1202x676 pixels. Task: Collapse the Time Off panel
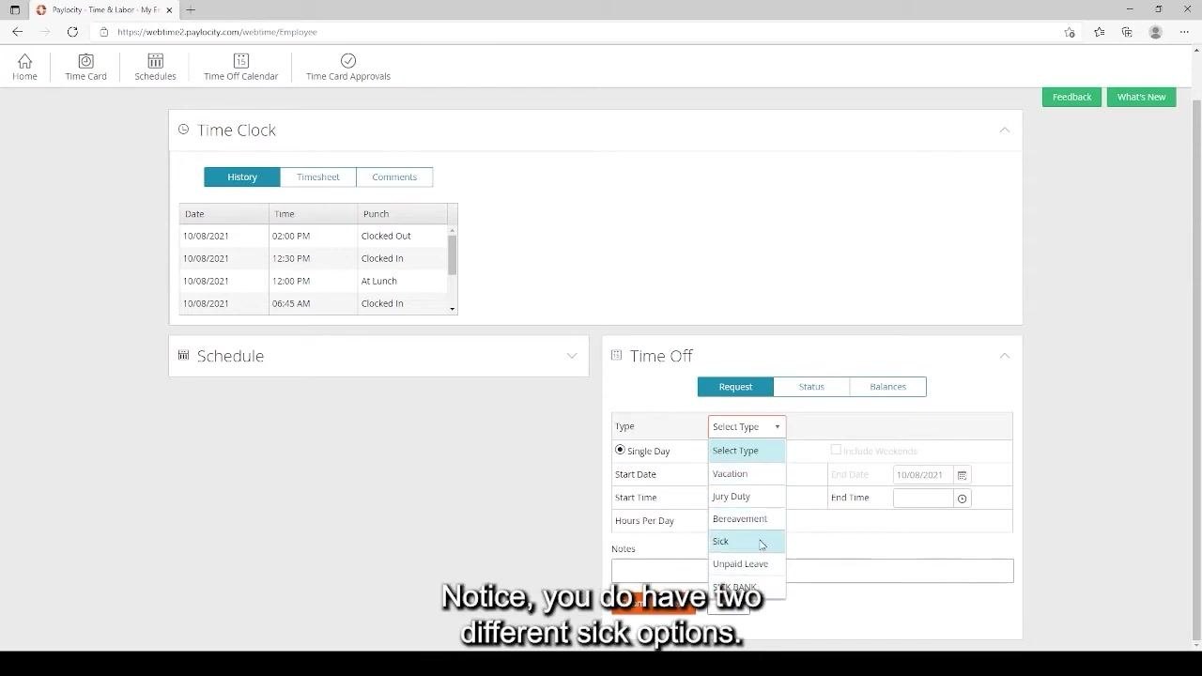1005,356
